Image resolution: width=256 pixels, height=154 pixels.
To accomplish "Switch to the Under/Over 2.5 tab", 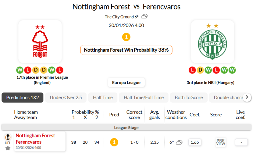I will [66, 98].
